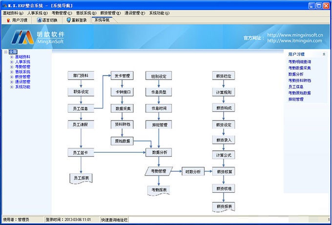Open the 售饭系统(D) menu
This screenshot has height=225, width=332.
86,13
